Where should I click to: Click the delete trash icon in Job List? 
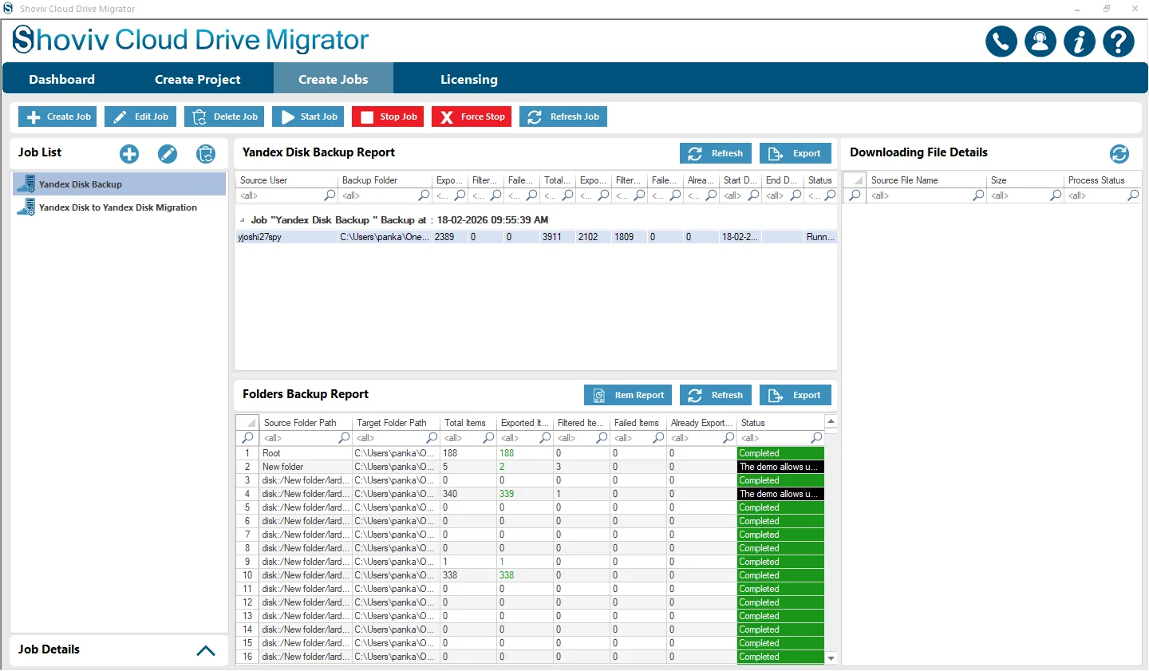[206, 154]
